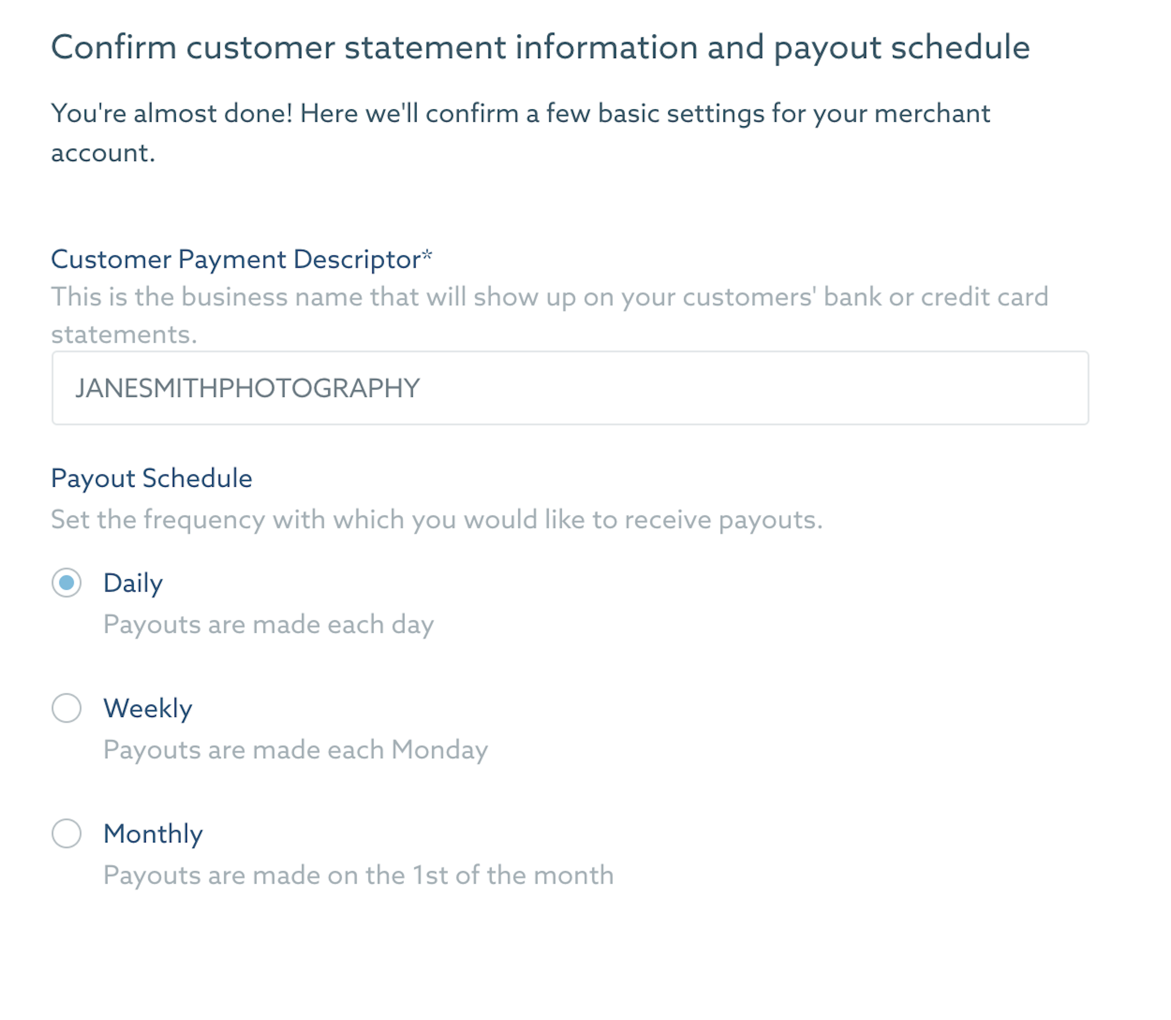Click the 'Daily' option label
Screen dimensions: 1171x1020
133,584
